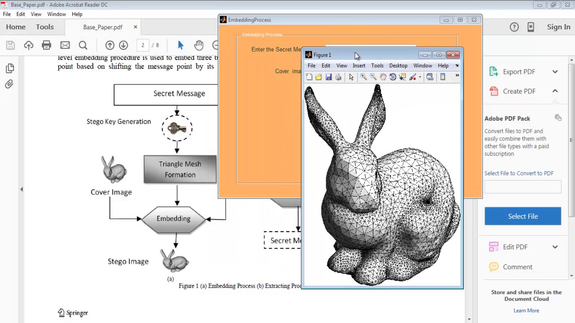Image resolution: width=575 pixels, height=323 pixels.
Task: Open Acrobat Window menu
Action: [57, 14]
